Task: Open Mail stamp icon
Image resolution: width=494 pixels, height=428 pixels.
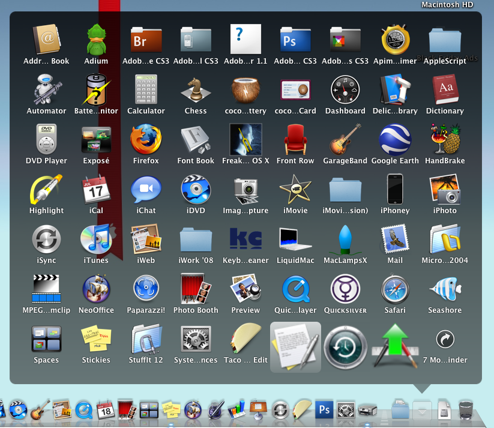Action: 395,238
